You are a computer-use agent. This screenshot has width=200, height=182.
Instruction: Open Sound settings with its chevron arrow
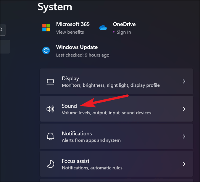click(184, 109)
